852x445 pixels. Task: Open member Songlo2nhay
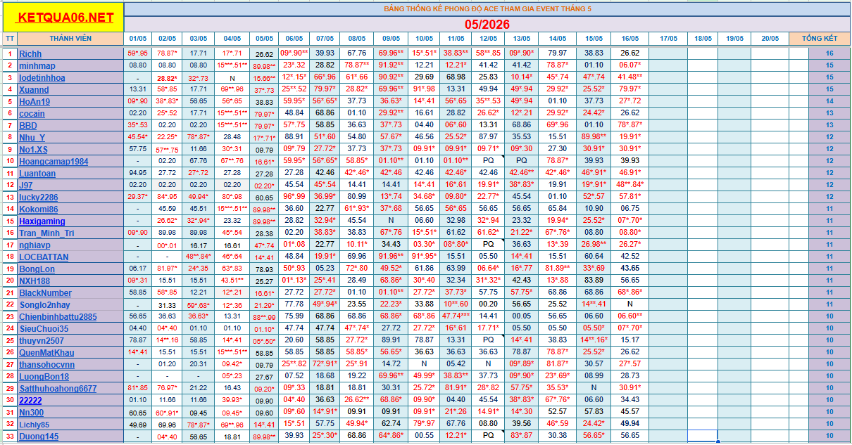click(44, 304)
